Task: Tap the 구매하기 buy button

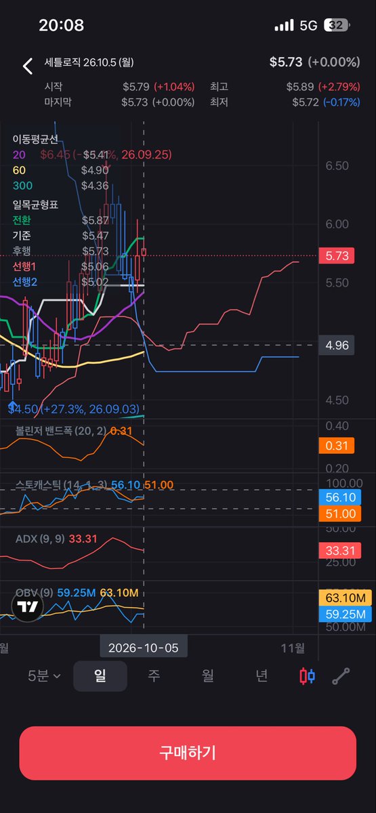Action: (x=188, y=753)
